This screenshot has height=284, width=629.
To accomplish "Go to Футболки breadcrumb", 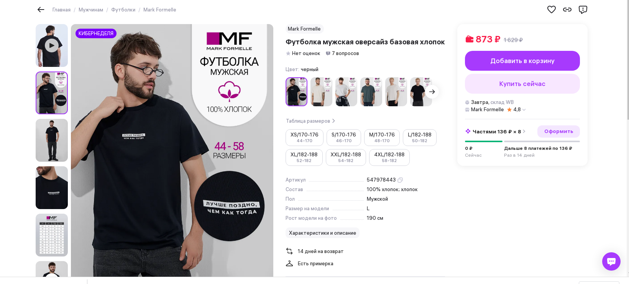I will click(123, 10).
